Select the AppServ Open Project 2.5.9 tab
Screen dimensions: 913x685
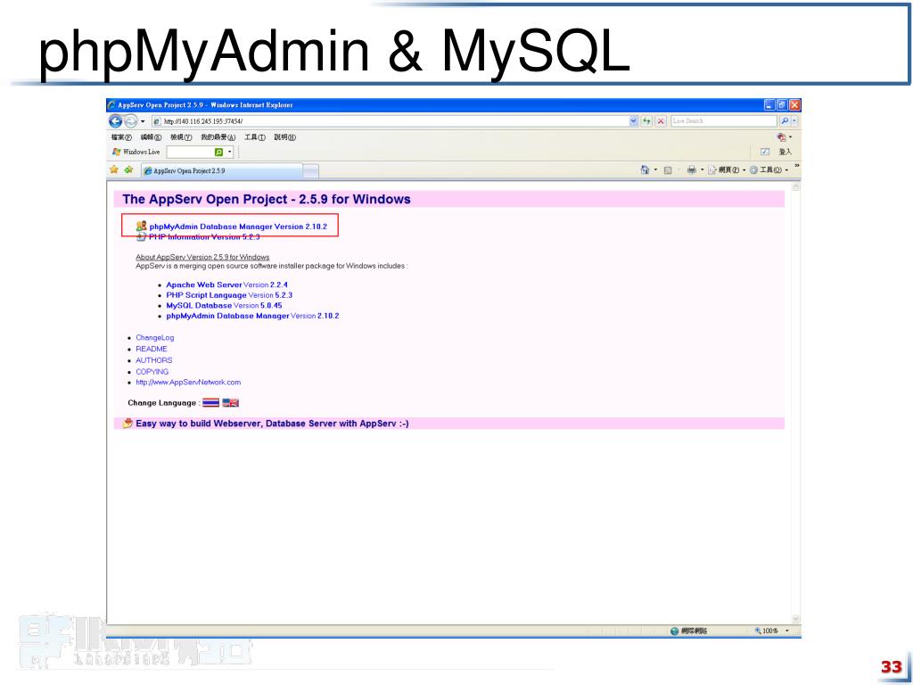222,170
